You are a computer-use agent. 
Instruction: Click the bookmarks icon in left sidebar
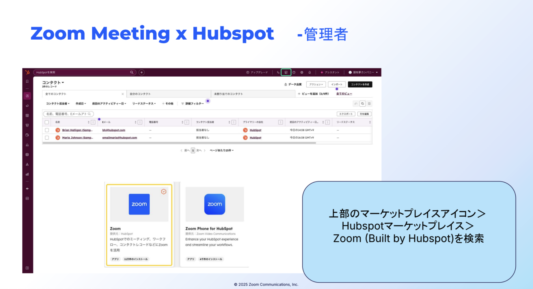[x=27, y=81]
